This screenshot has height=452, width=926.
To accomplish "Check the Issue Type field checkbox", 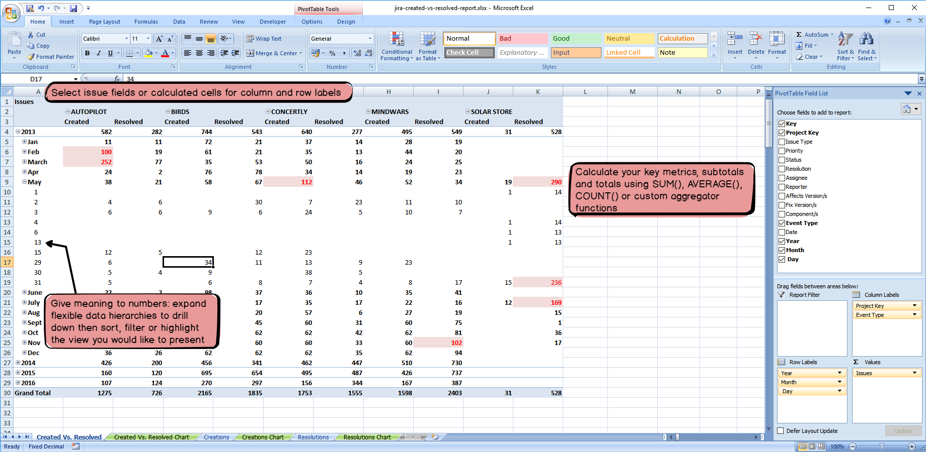I will tap(782, 142).
